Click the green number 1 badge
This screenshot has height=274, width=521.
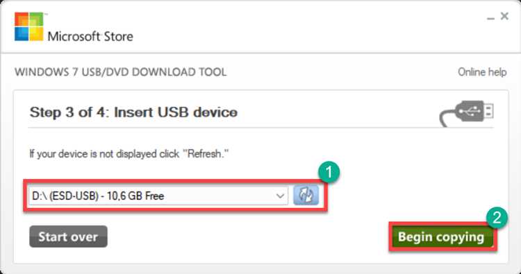point(329,172)
